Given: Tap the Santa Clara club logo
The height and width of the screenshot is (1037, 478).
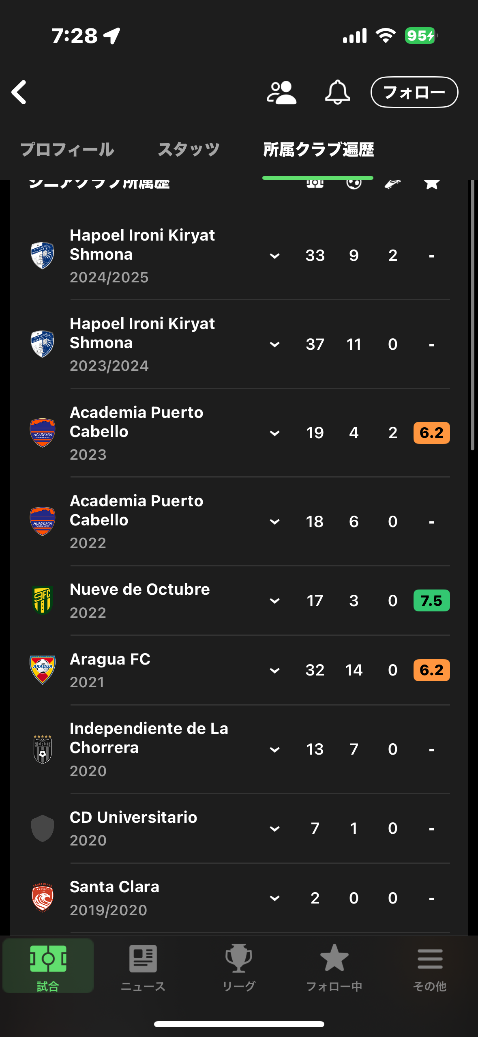Looking at the screenshot, I should tap(43, 897).
